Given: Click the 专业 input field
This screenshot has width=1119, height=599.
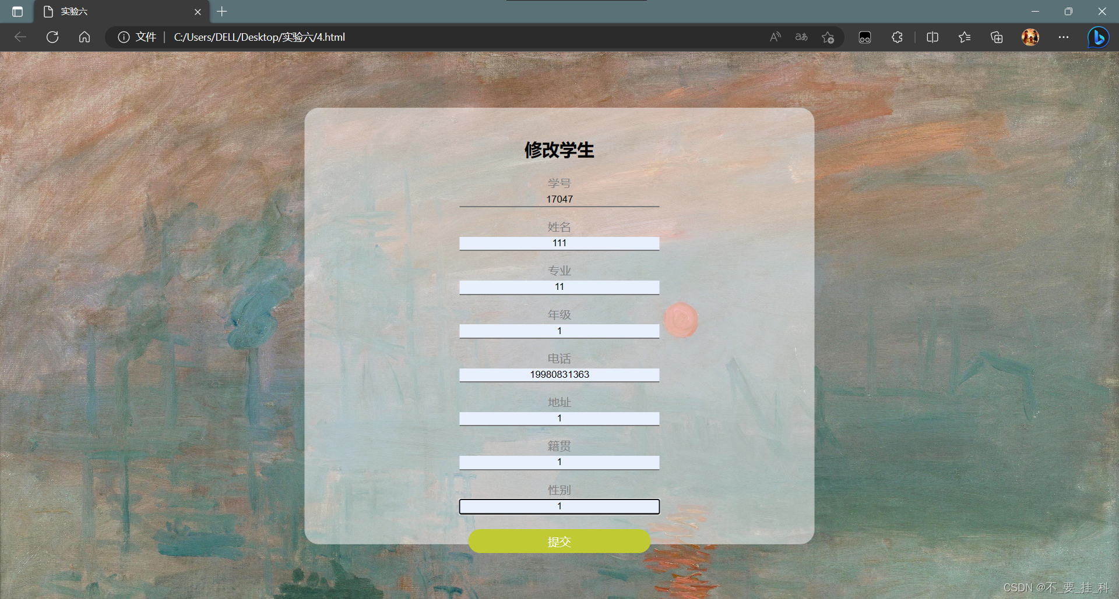Looking at the screenshot, I should (x=559, y=287).
